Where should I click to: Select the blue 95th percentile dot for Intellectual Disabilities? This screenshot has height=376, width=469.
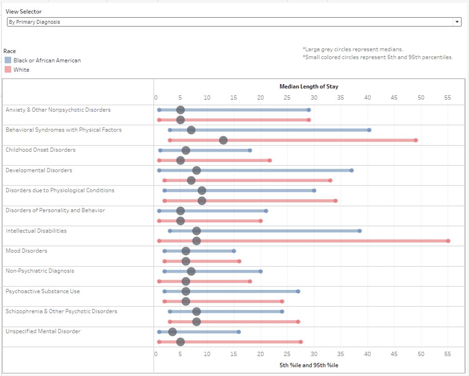(x=360, y=231)
